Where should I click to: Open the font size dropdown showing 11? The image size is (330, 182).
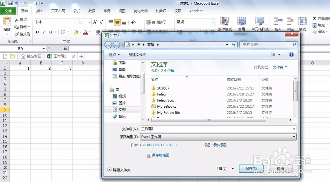pyautogui.click(x=89, y=22)
